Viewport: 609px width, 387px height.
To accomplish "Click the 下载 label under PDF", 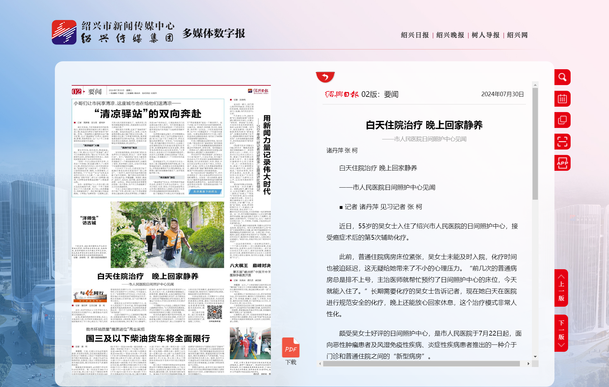I will click(291, 362).
